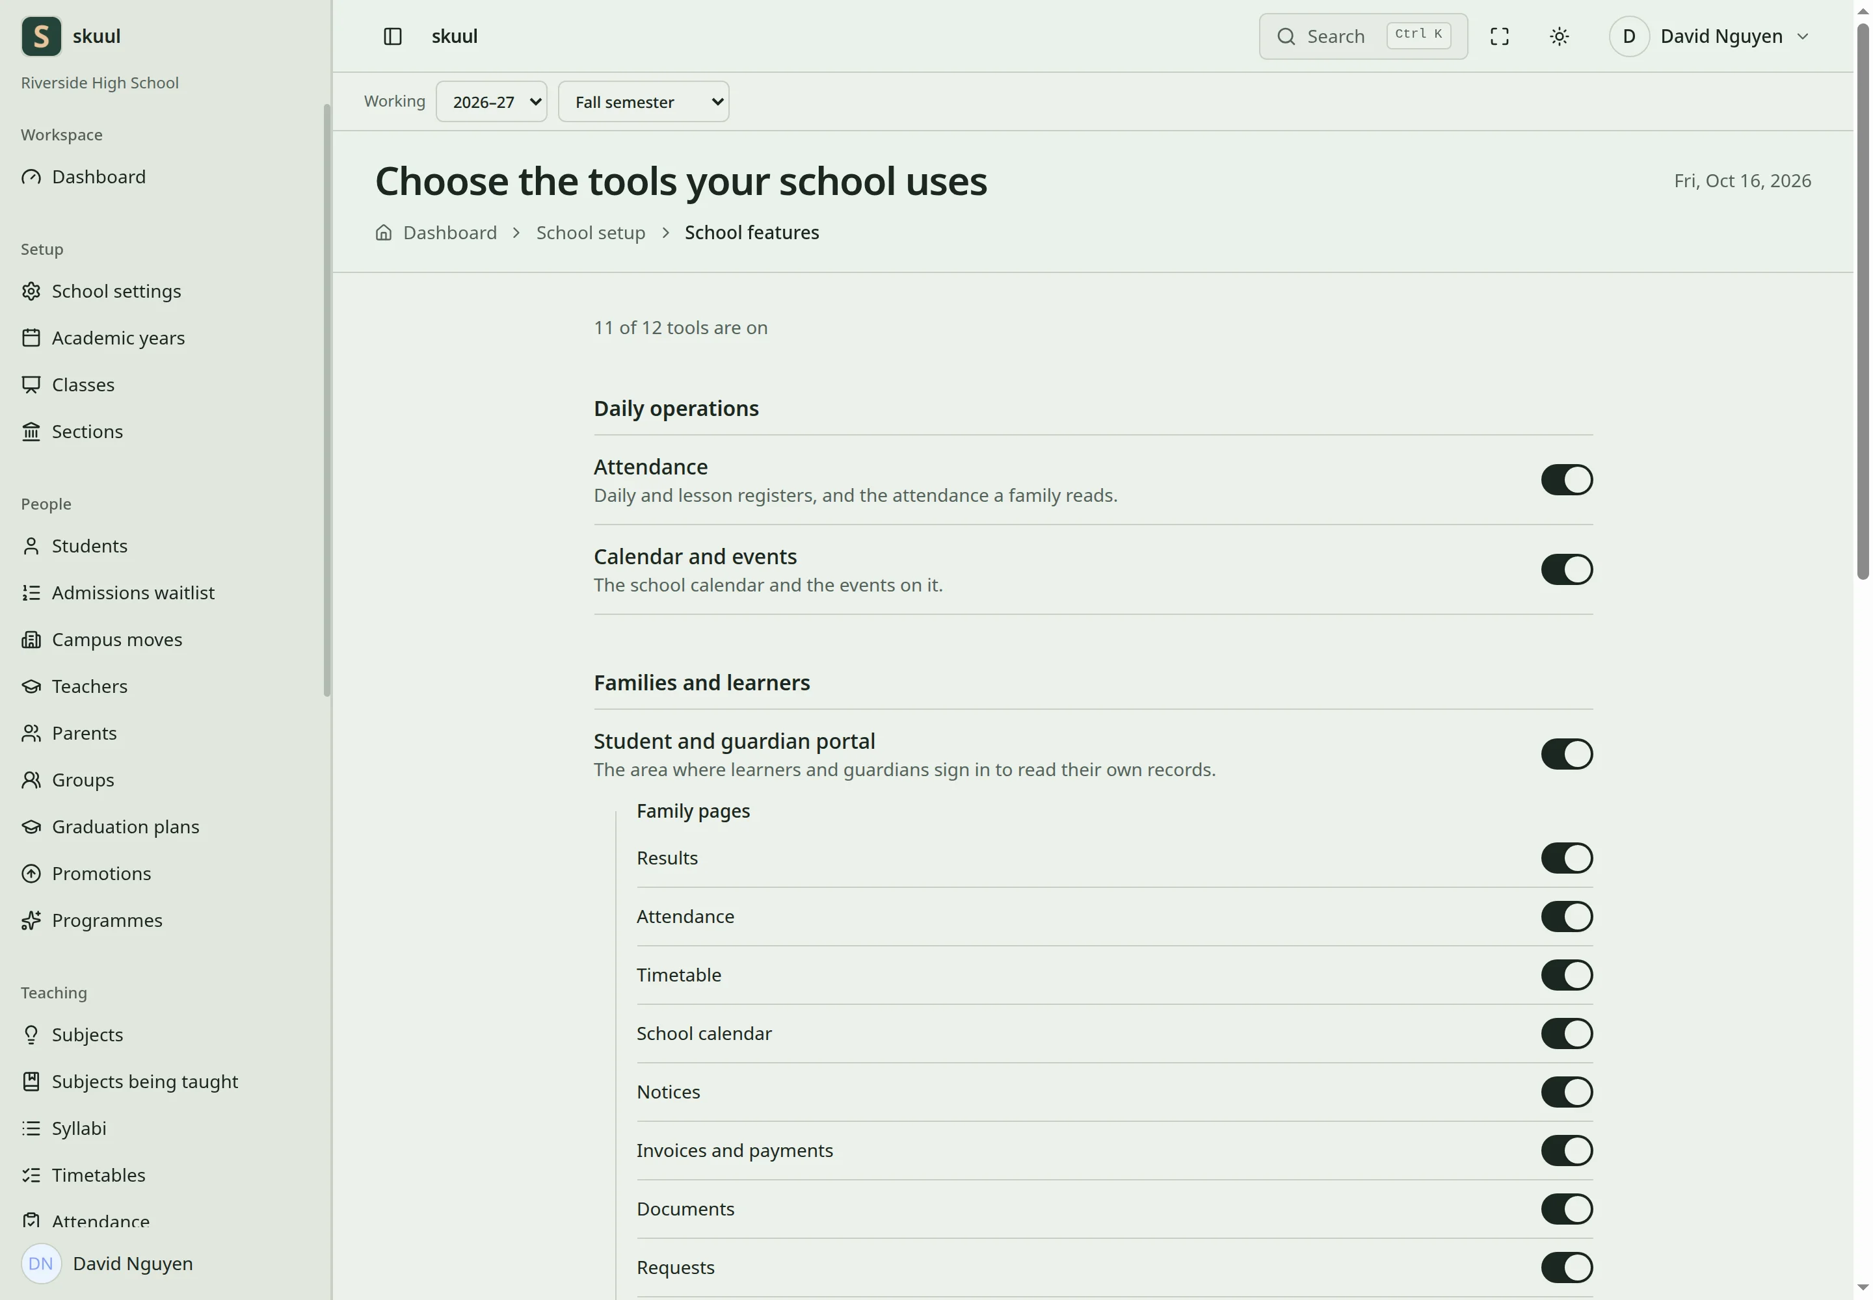Click the Sections building icon

pos(31,432)
